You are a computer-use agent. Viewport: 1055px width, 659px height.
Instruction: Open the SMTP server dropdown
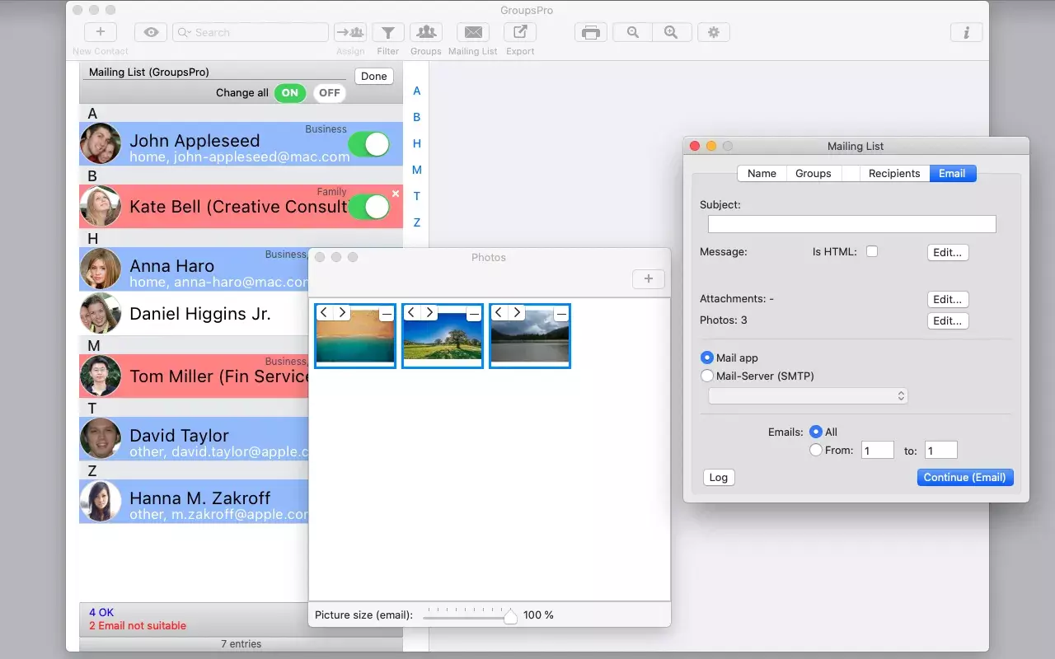tap(808, 396)
